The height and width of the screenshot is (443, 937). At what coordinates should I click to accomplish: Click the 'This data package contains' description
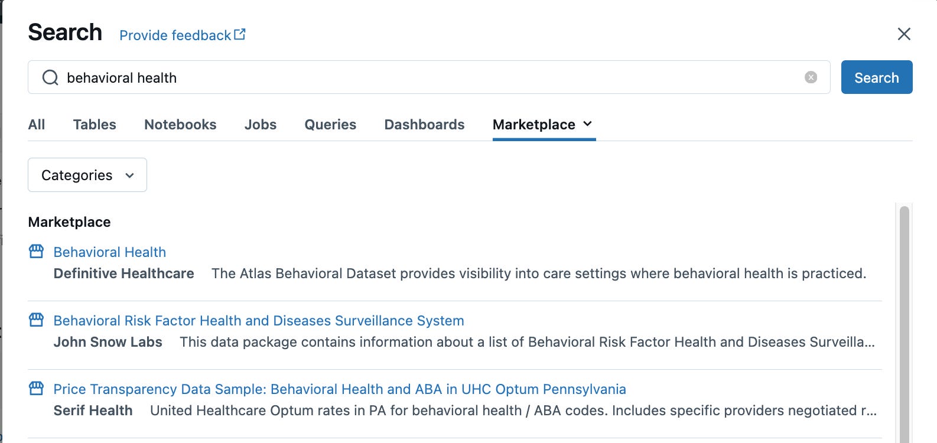pyautogui.click(x=527, y=342)
